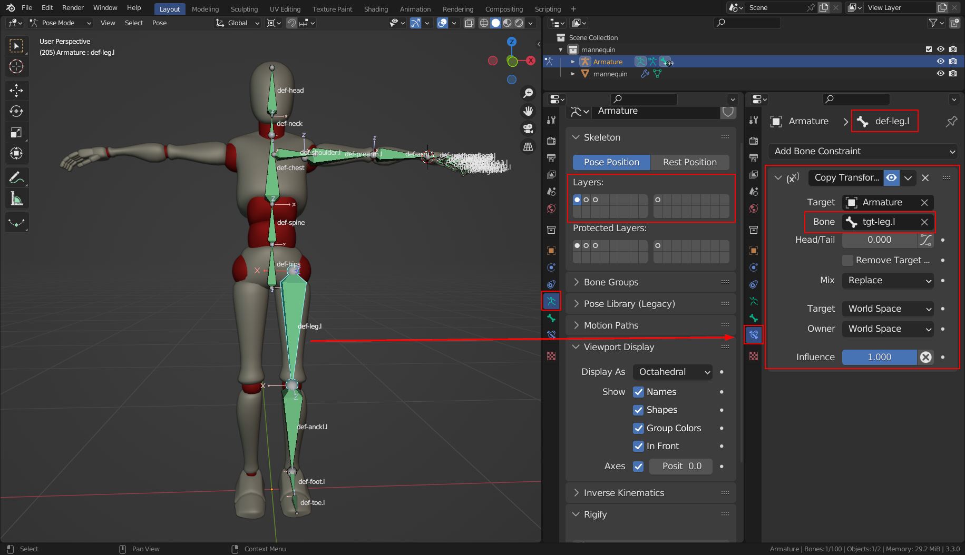This screenshot has width=965, height=555.
Task: Hide Armature with eye icon in outliner
Action: tap(940, 62)
